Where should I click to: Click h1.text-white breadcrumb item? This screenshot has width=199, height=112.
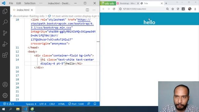(x=76, y=16)
